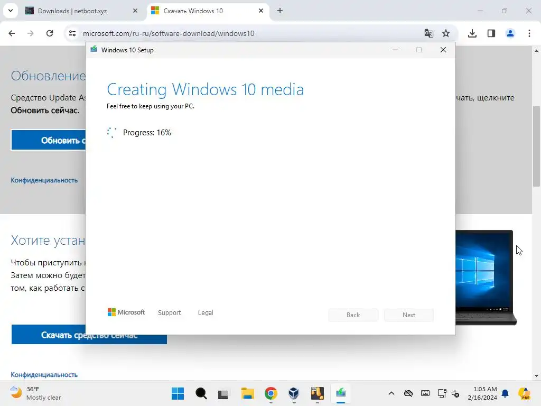Open Chrome three-dot menu
541x406 pixels.
click(x=529, y=33)
